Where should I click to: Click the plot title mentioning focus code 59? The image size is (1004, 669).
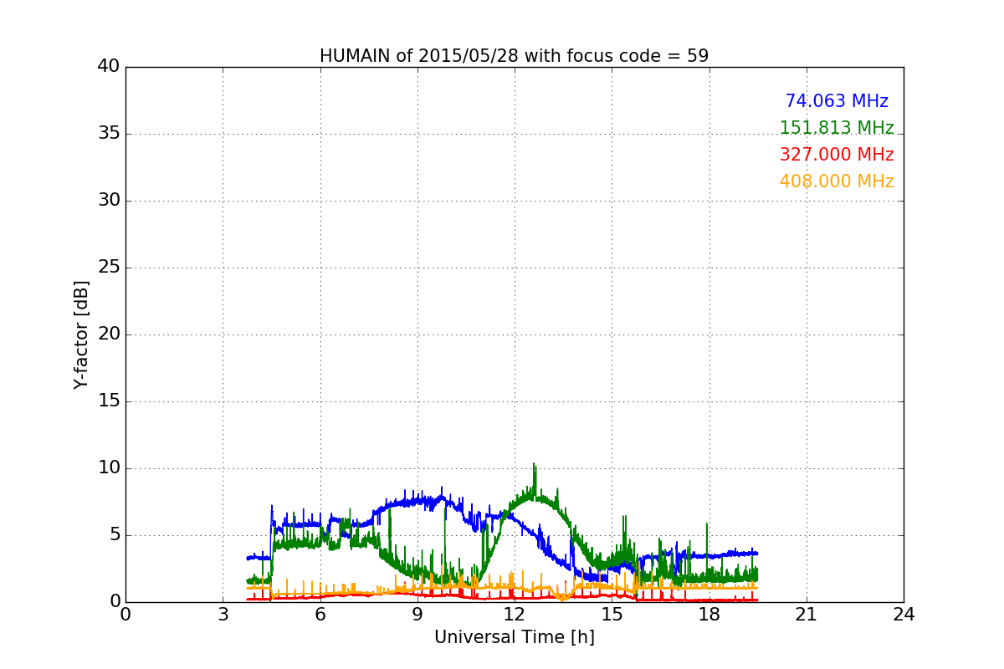pyautogui.click(x=514, y=56)
